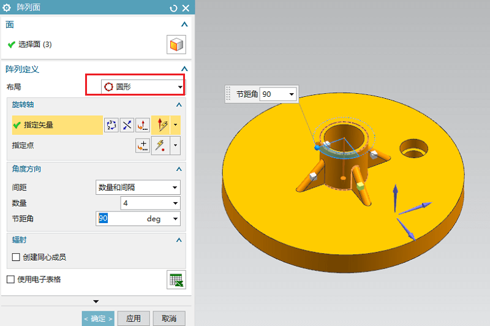This screenshot has height=326, width=490.
Task: Click the blue angle handle on the model
Action: click(317, 147)
